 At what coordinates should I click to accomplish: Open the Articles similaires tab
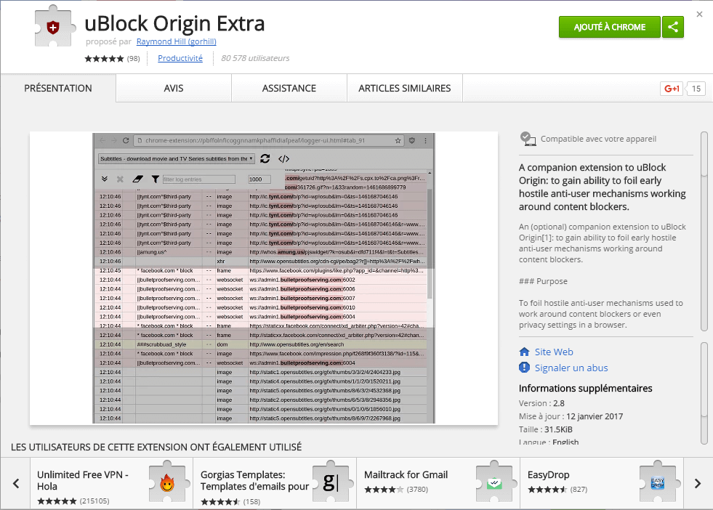[405, 88]
